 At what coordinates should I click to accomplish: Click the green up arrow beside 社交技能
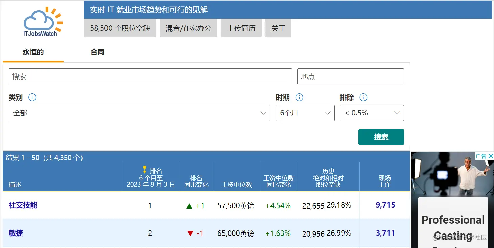pyautogui.click(x=189, y=205)
